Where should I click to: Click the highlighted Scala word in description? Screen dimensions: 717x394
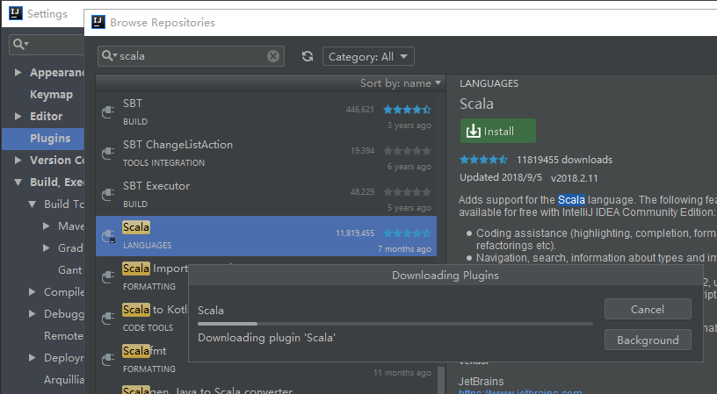tap(571, 200)
